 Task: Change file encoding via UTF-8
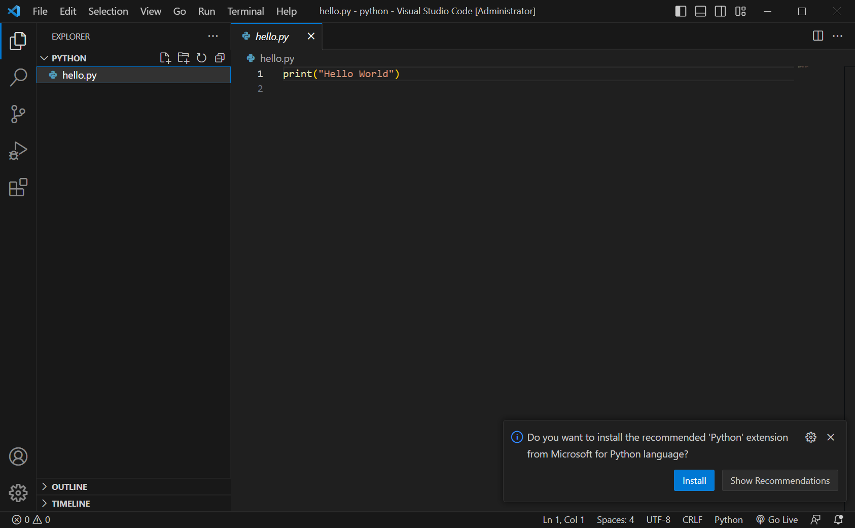pos(658,519)
